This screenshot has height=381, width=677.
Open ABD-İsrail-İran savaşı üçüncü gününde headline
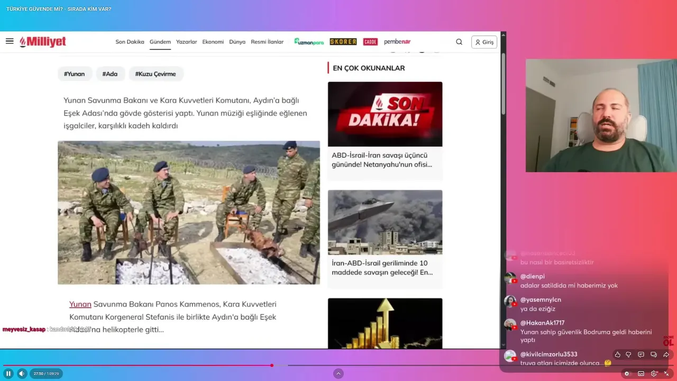click(382, 160)
